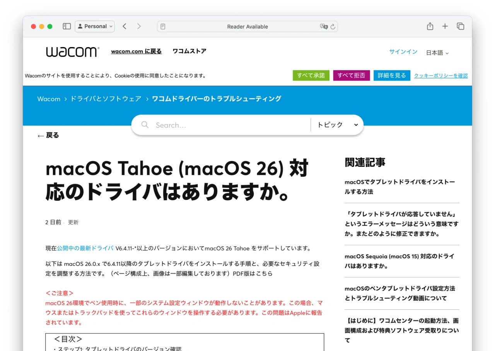Open a new tab

tap(445, 26)
